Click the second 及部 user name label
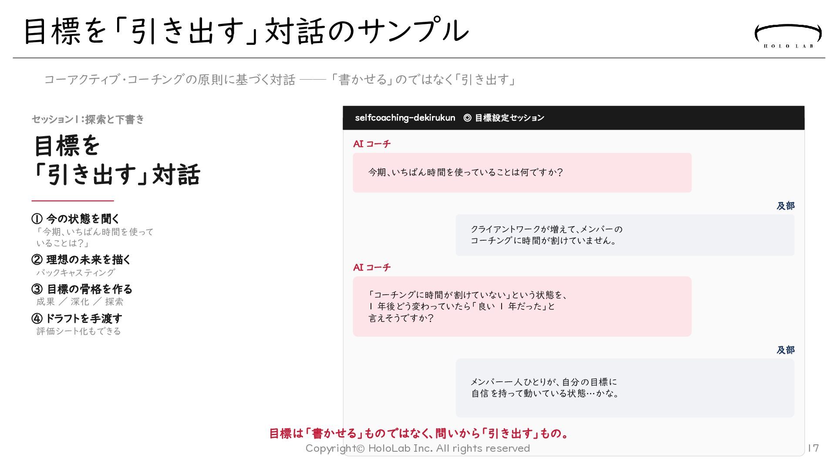The image size is (836, 470). coord(785,350)
